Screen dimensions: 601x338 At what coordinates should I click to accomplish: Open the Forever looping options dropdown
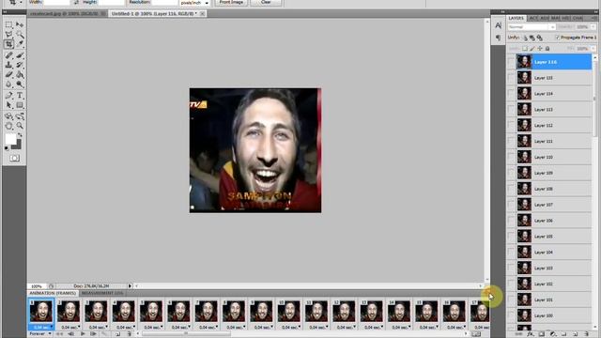40,334
